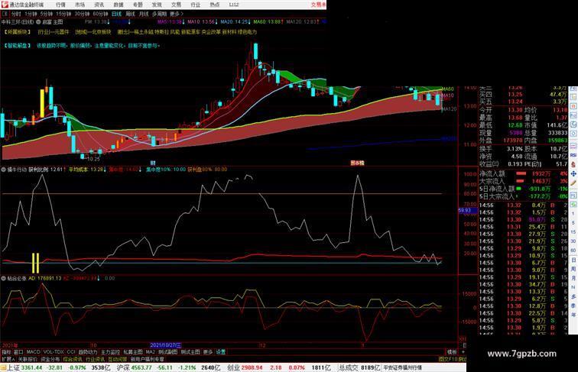Switch chart to 分时 period
This screenshot has width=578, height=372.
16,14
